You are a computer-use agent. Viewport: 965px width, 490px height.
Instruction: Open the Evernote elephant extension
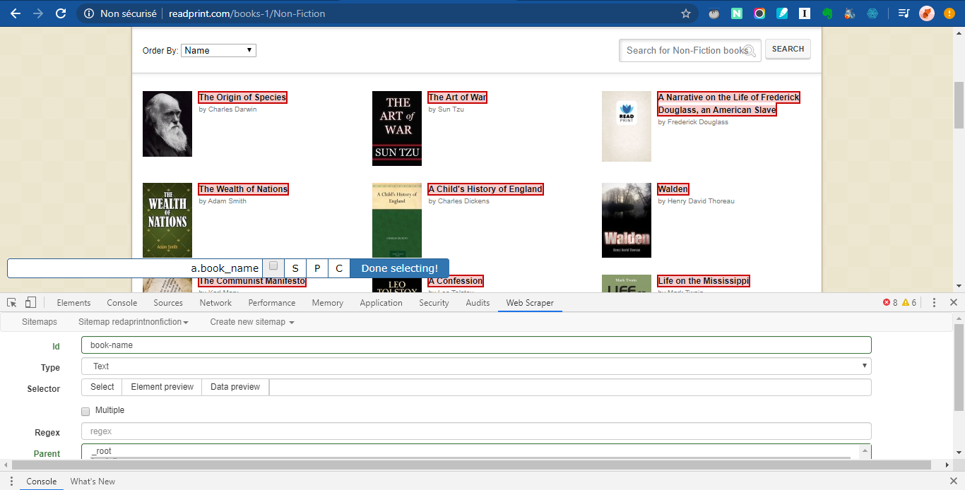(827, 13)
